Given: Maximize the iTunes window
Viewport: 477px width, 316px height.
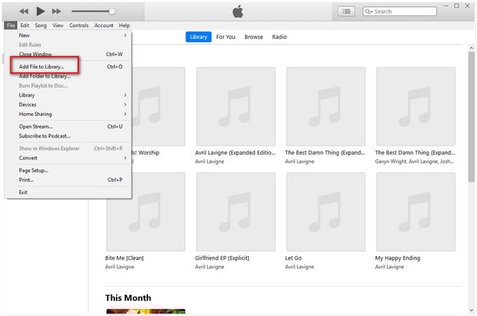Looking at the screenshot, I should coord(457,5).
